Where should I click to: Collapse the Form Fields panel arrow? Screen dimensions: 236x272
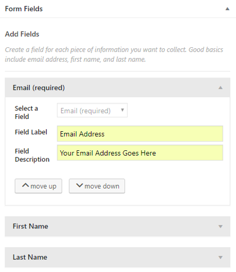[x=227, y=9]
